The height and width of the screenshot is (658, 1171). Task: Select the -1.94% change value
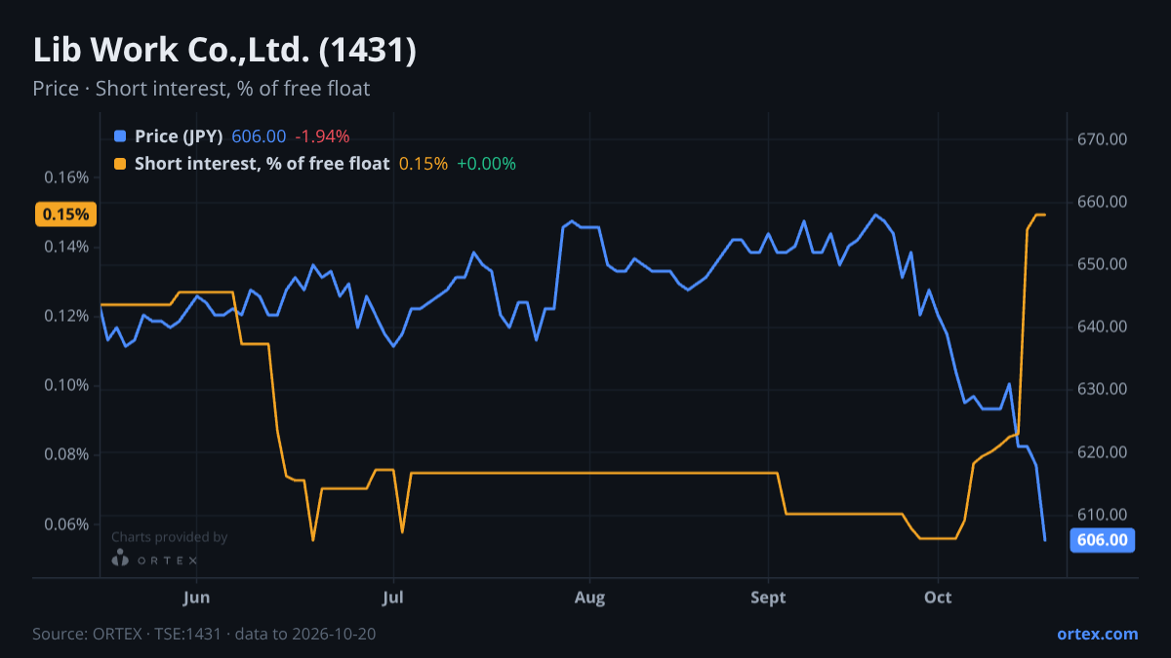[x=322, y=136]
